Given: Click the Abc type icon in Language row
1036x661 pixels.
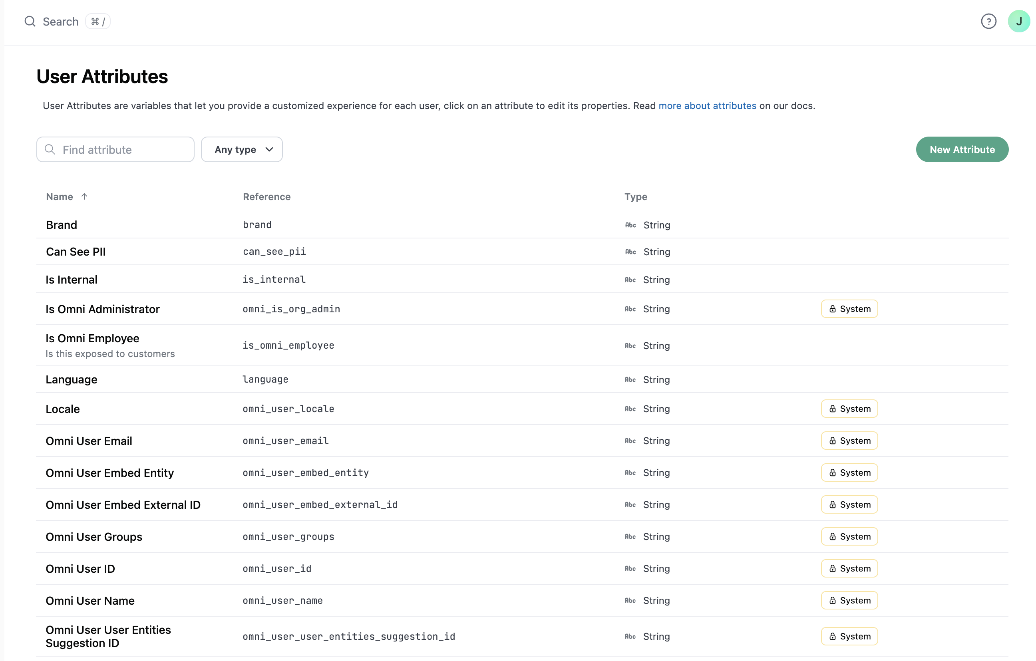Looking at the screenshot, I should tap(630, 379).
